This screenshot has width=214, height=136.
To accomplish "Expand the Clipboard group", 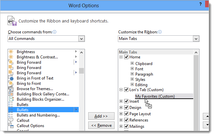I will coord(132,63).
